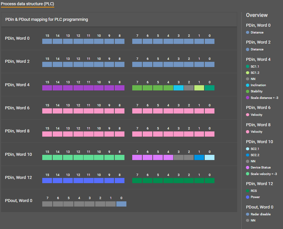Image resolution: width=283 pixels, height=229 pixels.
Task: Select bit 15 cell in PDin Word 12
Action: (47, 181)
